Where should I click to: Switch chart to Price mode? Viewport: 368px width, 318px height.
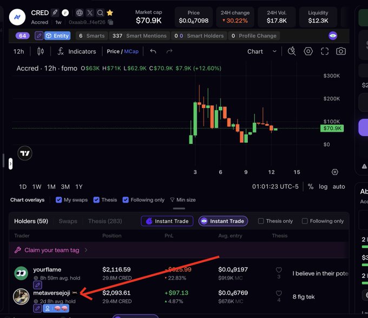pyautogui.click(x=113, y=51)
